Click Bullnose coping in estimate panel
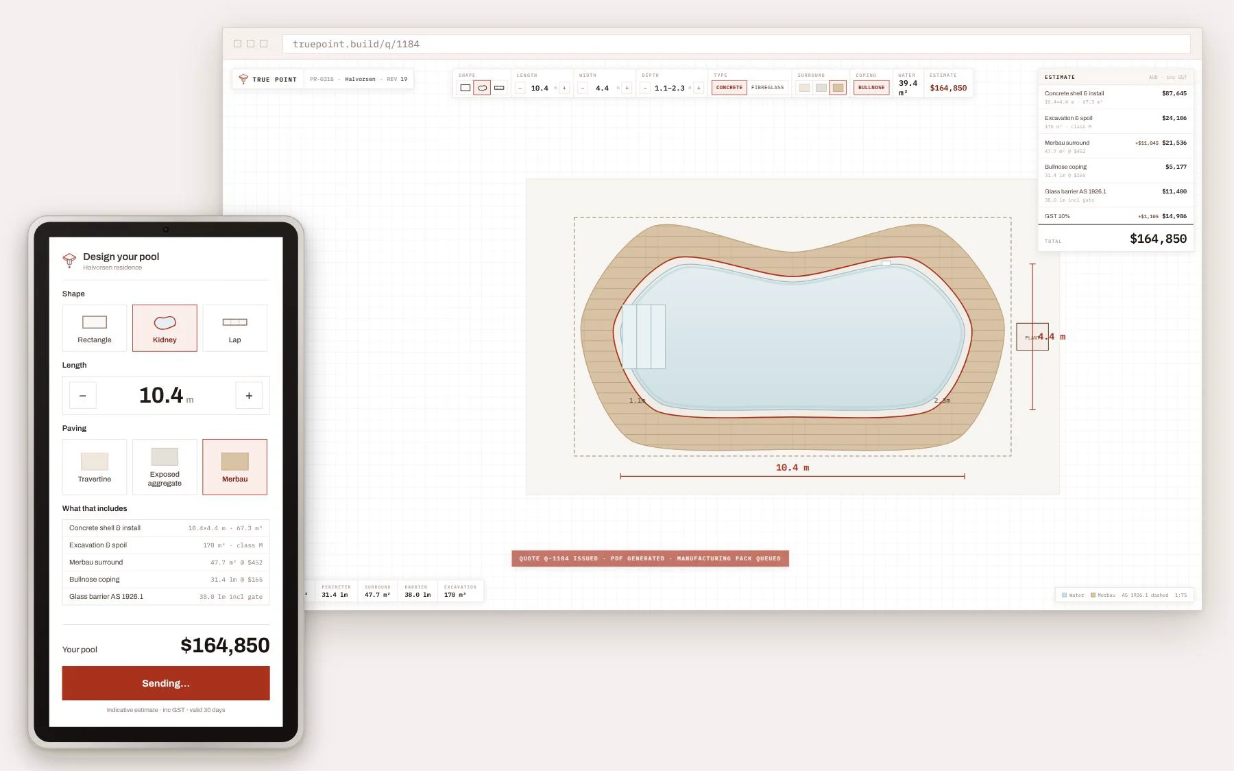This screenshot has width=1234, height=771. [1115, 170]
